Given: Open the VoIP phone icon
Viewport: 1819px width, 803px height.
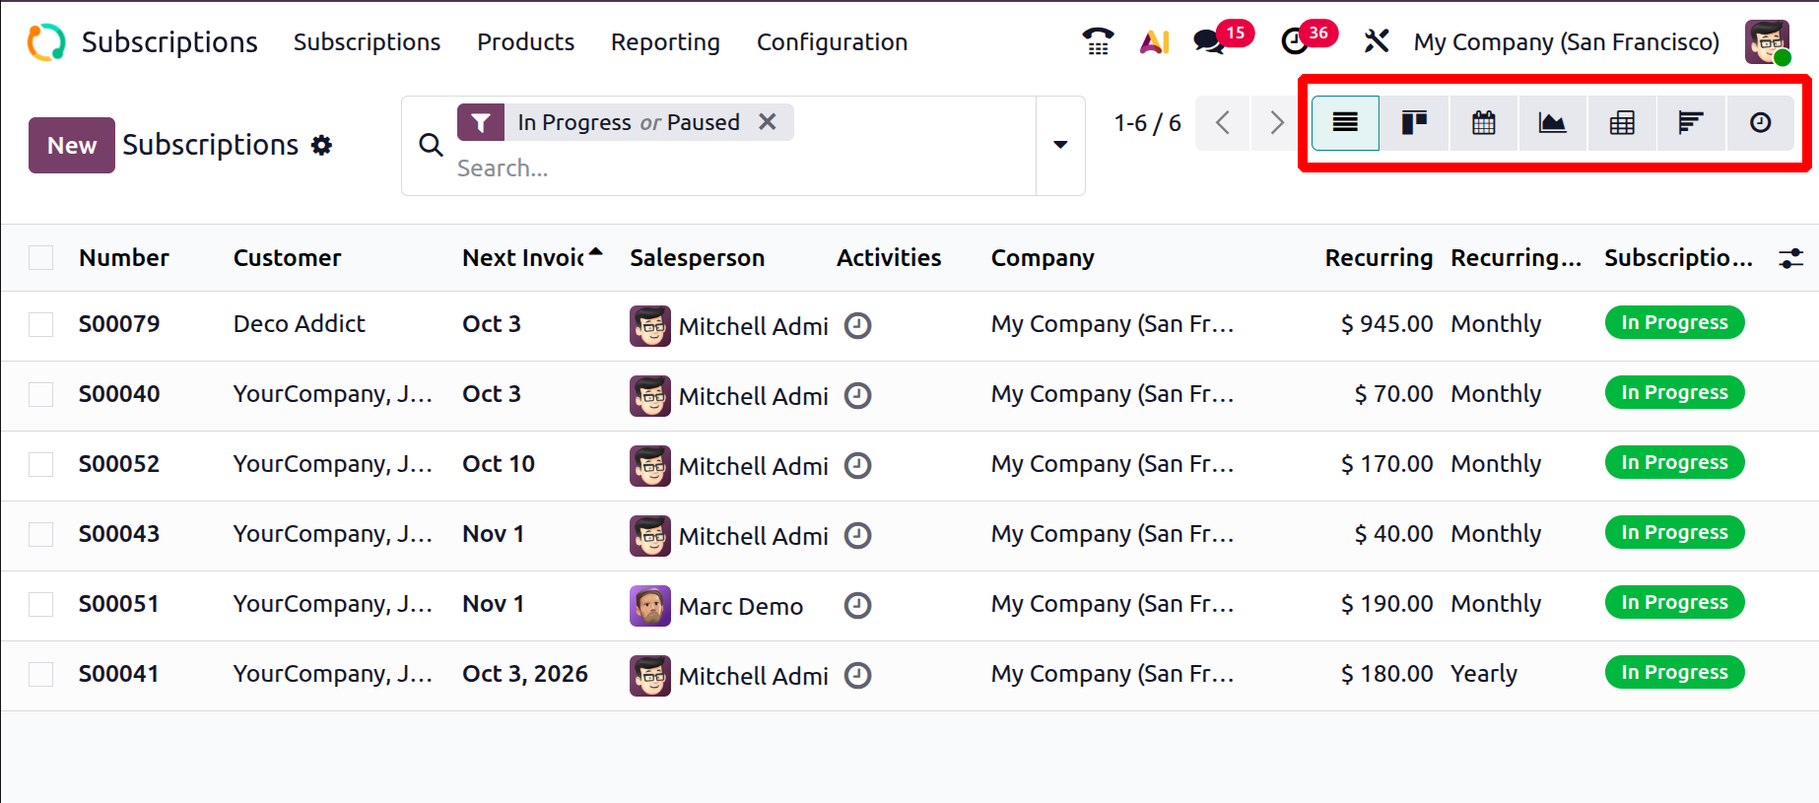Looking at the screenshot, I should point(1097,41).
